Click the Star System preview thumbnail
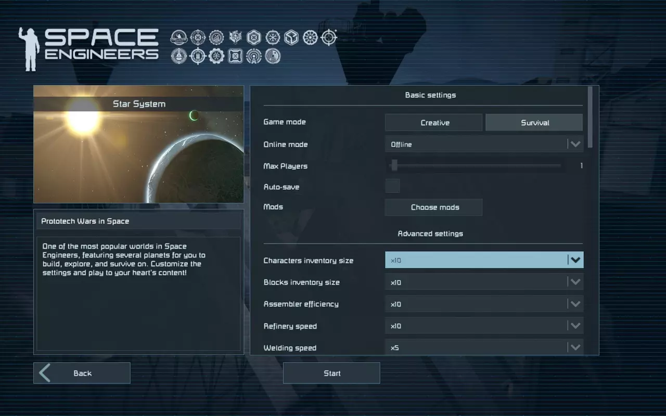Viewport: 666px width, 416px height. pyautogui.click(x=138, y=144)
